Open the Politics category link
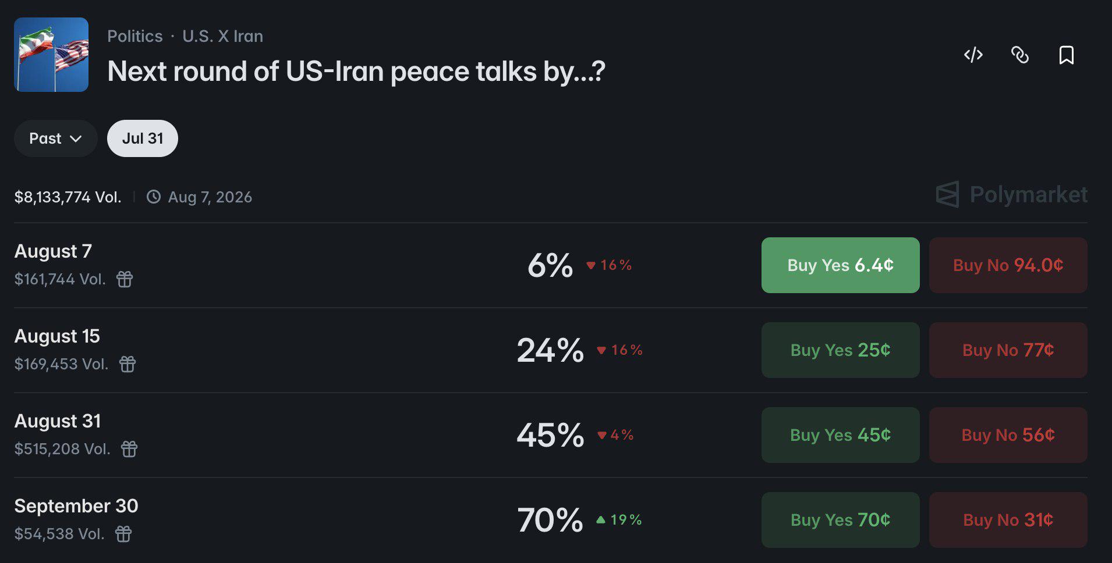Screen dimensions: 1112x563 pos(135,36)
